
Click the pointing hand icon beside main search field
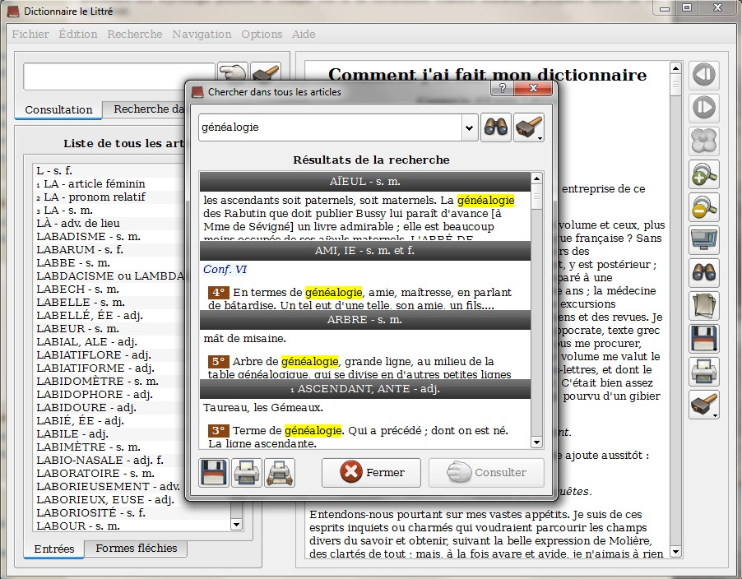(232, 73)
